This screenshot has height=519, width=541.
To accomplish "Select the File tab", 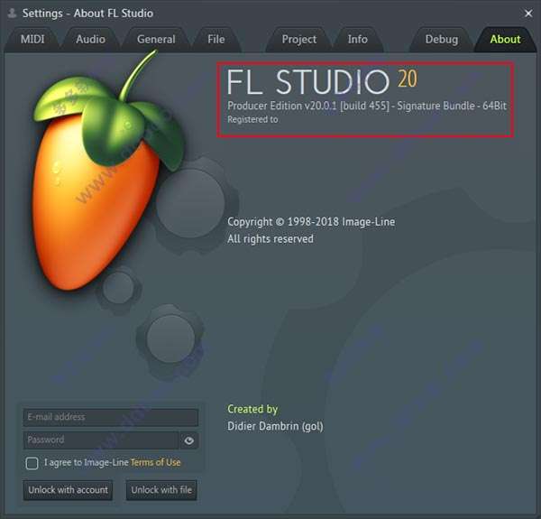I will [216, 40].
